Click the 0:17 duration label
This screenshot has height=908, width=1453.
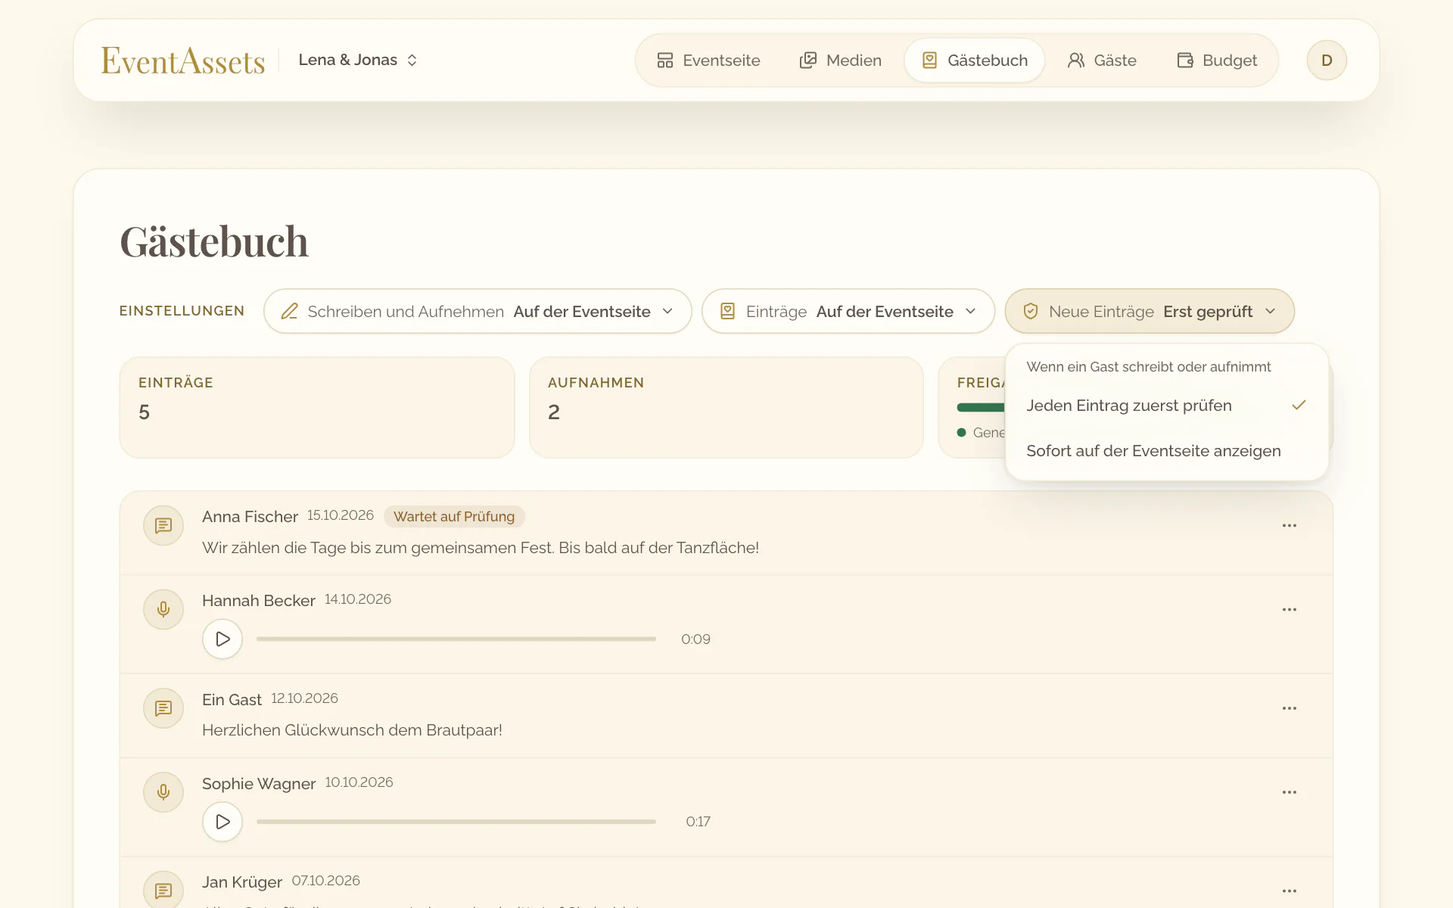698,822
